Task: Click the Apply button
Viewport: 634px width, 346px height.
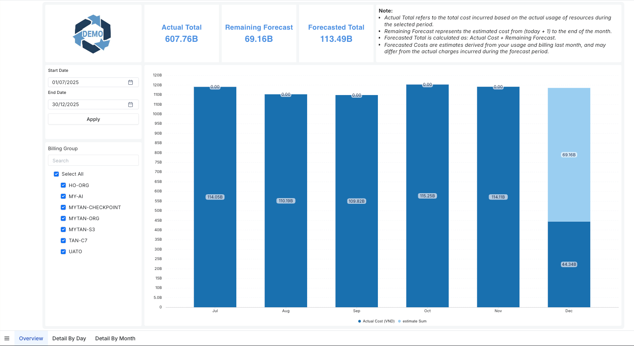Action: coord(93,119)
